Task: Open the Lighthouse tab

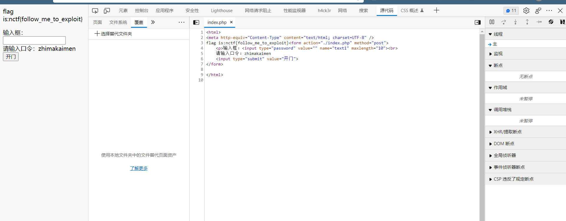Action: coord(222,11)
